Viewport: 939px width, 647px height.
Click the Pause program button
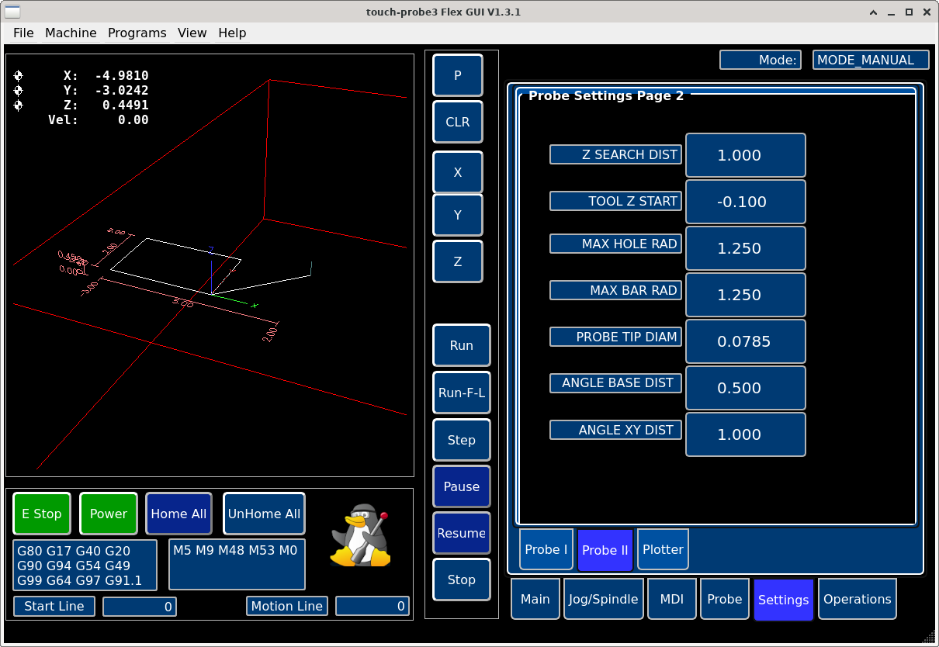pos(461,486)
